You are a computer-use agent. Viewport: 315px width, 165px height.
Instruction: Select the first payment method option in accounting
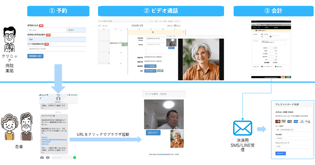[262, 67]
